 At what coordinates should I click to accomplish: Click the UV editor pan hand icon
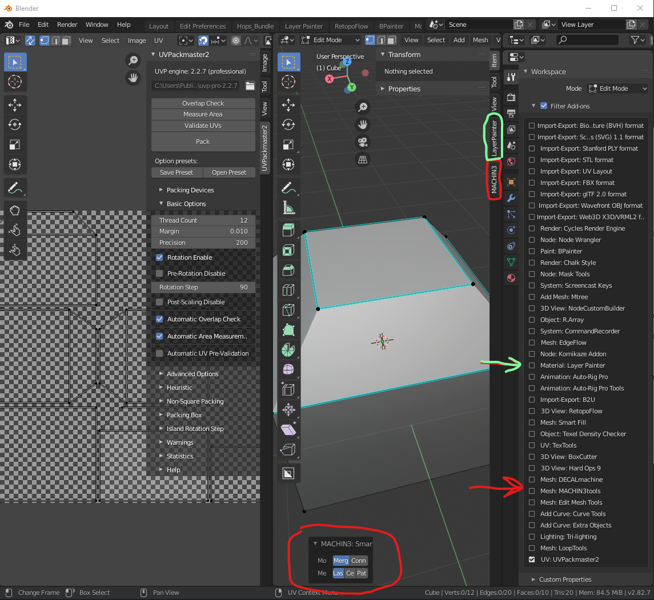(x=133, y=78)
